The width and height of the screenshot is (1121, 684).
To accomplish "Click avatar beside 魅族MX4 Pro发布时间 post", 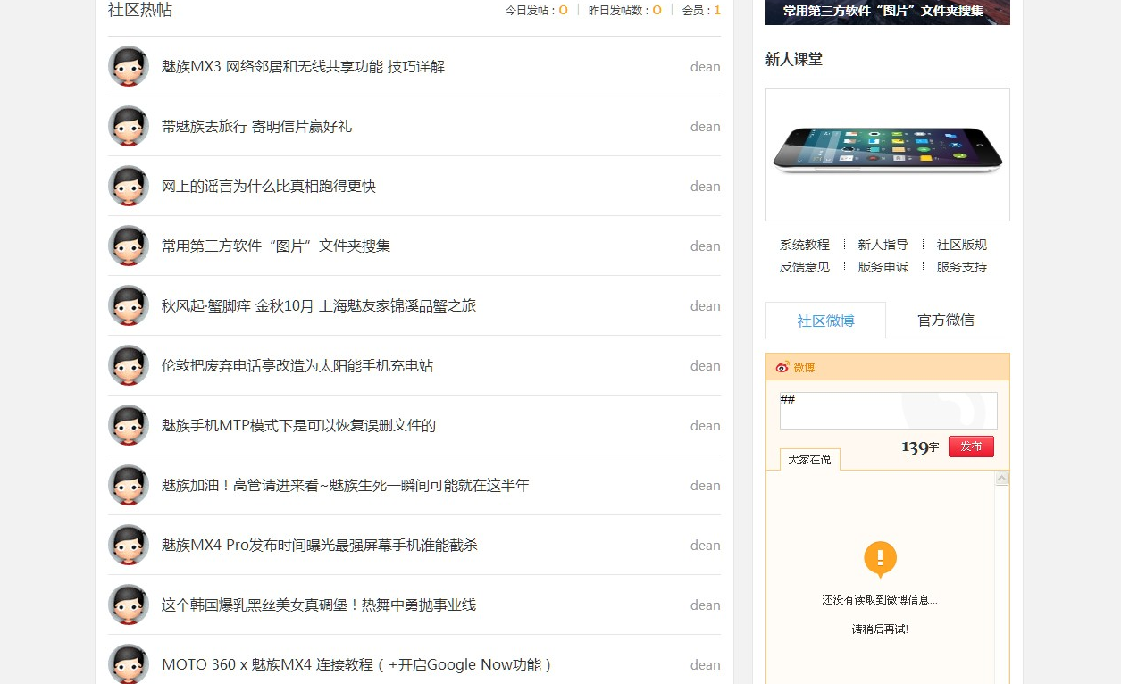I will [x=129, y=545].
